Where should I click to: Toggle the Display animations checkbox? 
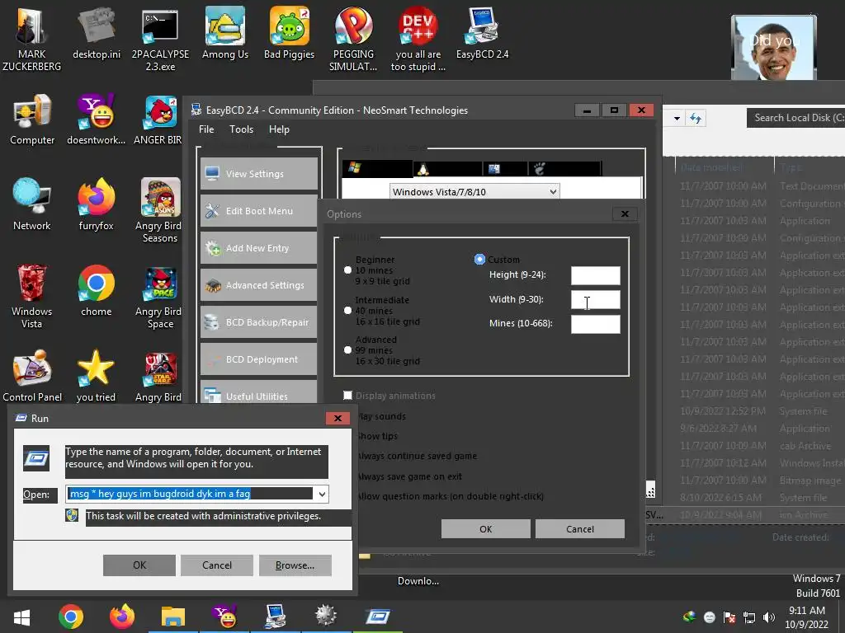(x=348, y=396)
